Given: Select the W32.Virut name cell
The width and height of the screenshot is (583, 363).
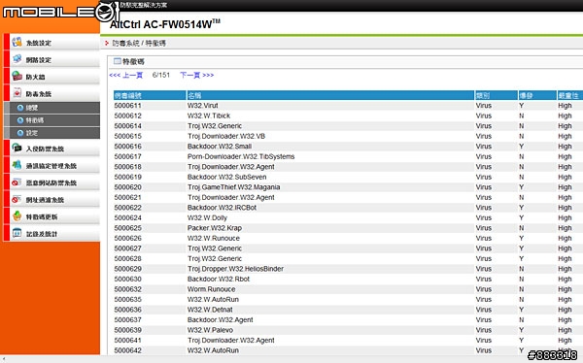Looking at the screenshot, I should (203, 106).
